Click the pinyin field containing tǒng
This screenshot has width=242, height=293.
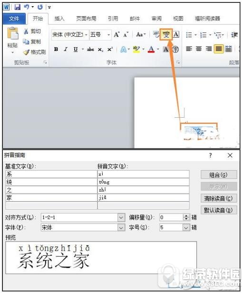tap(144, 182)
